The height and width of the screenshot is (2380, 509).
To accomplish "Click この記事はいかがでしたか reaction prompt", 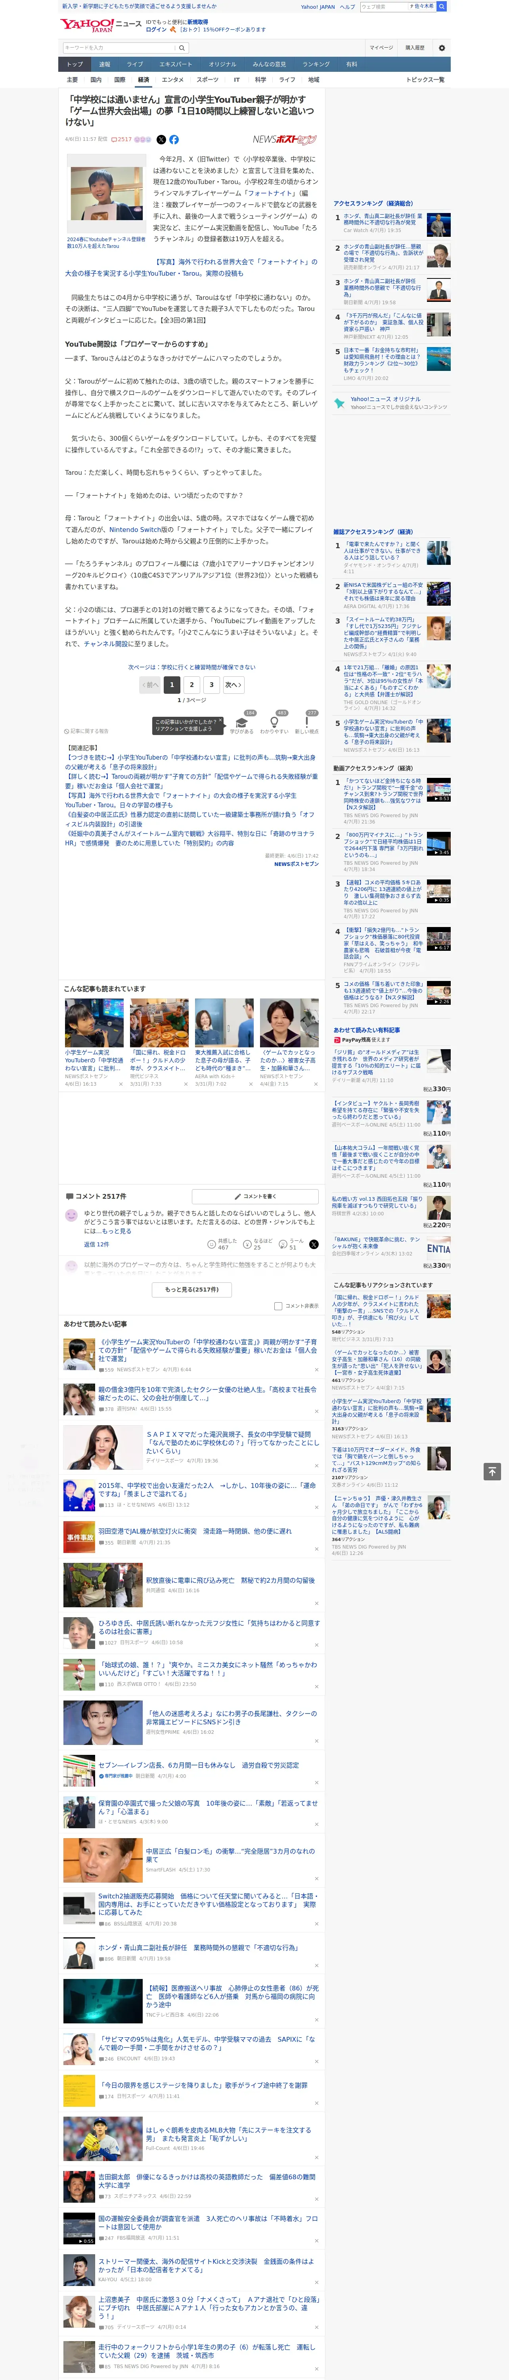I will tap(188, 725).
